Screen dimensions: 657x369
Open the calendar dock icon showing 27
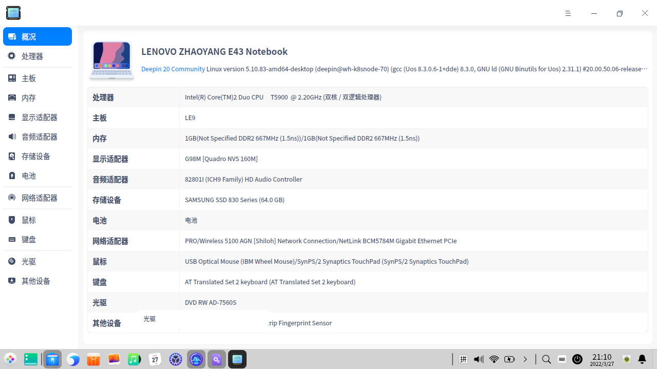click(x=155, y=359)
